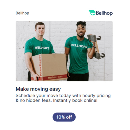Select the upper dolly wheel
Screen dimensions: 130x130
coord(99,38)
